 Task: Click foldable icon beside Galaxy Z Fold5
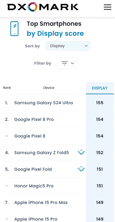81,153
